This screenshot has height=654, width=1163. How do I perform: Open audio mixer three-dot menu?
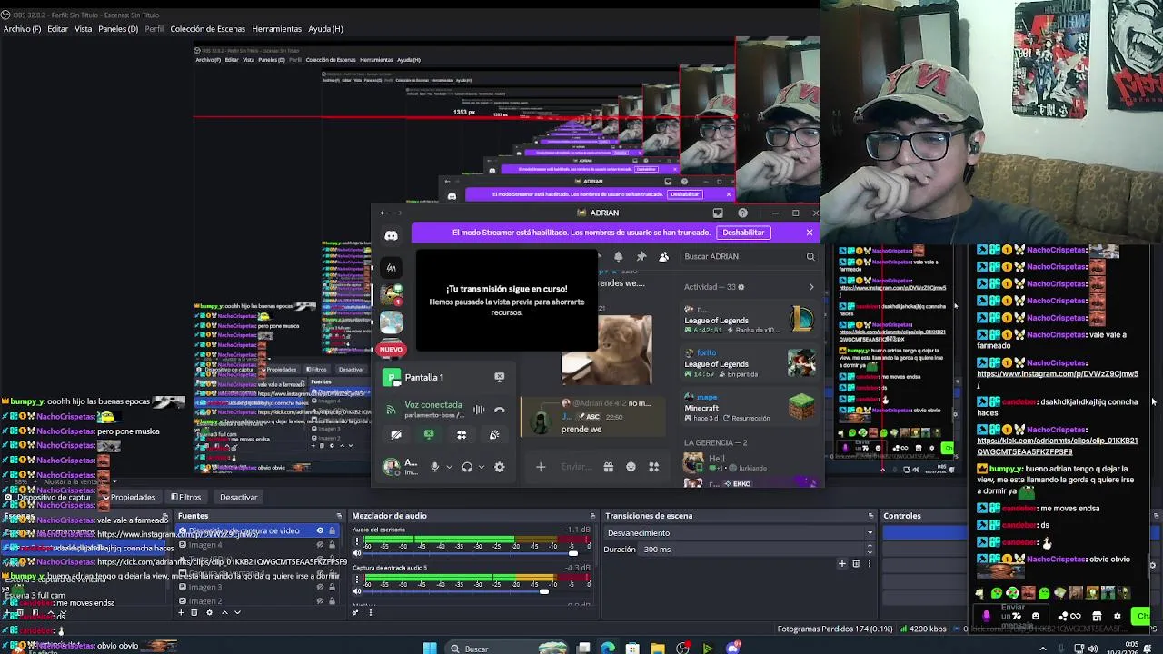point(370,612)
